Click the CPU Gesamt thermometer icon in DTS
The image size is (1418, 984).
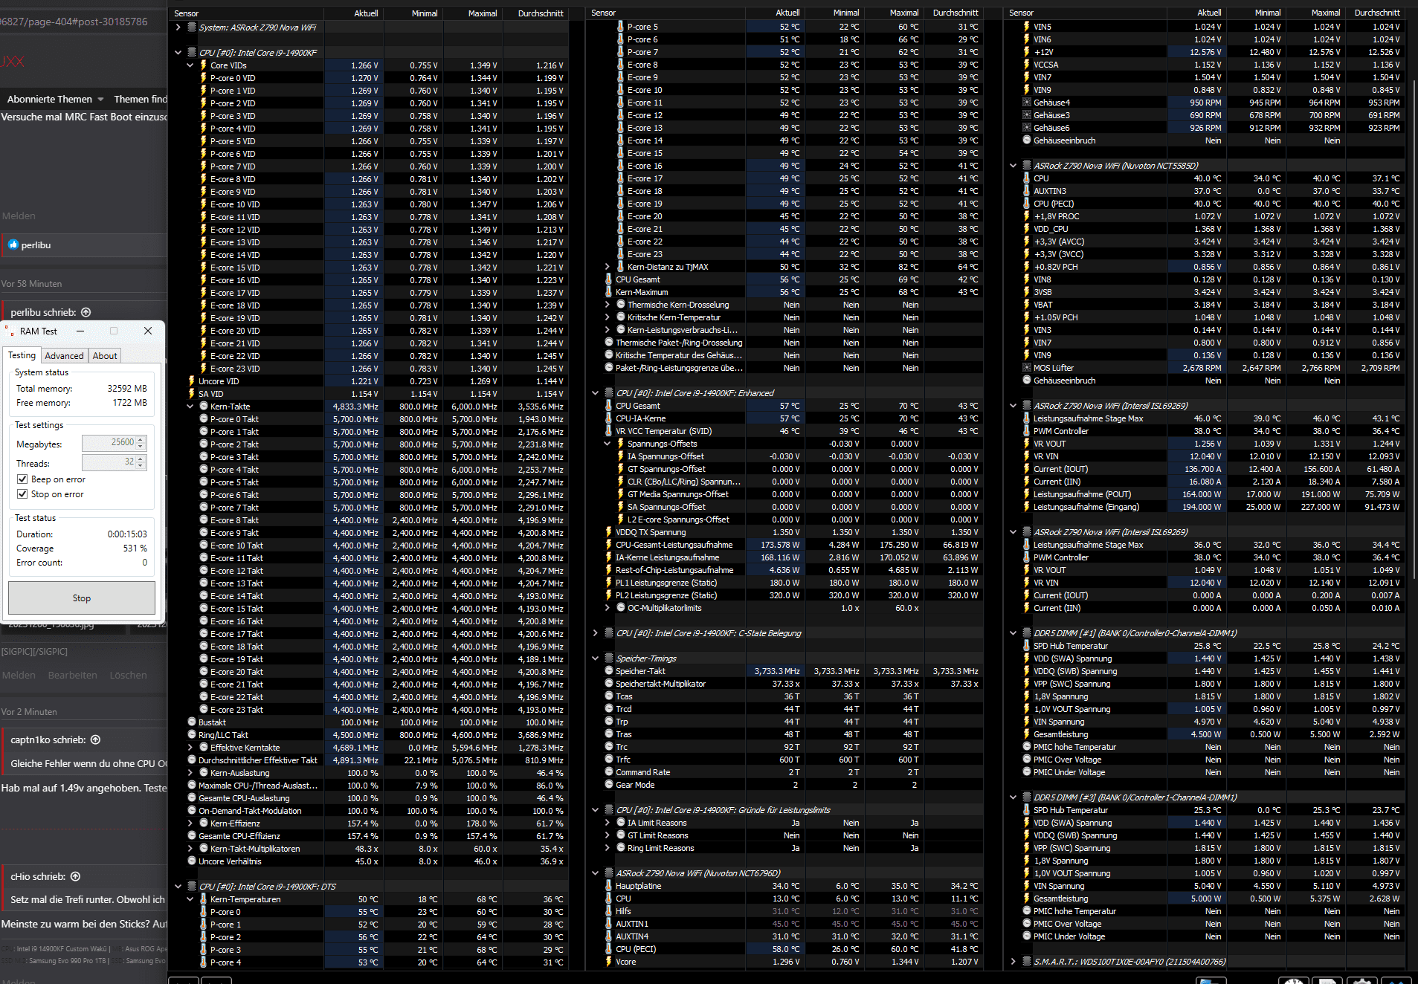click(608, 279)
